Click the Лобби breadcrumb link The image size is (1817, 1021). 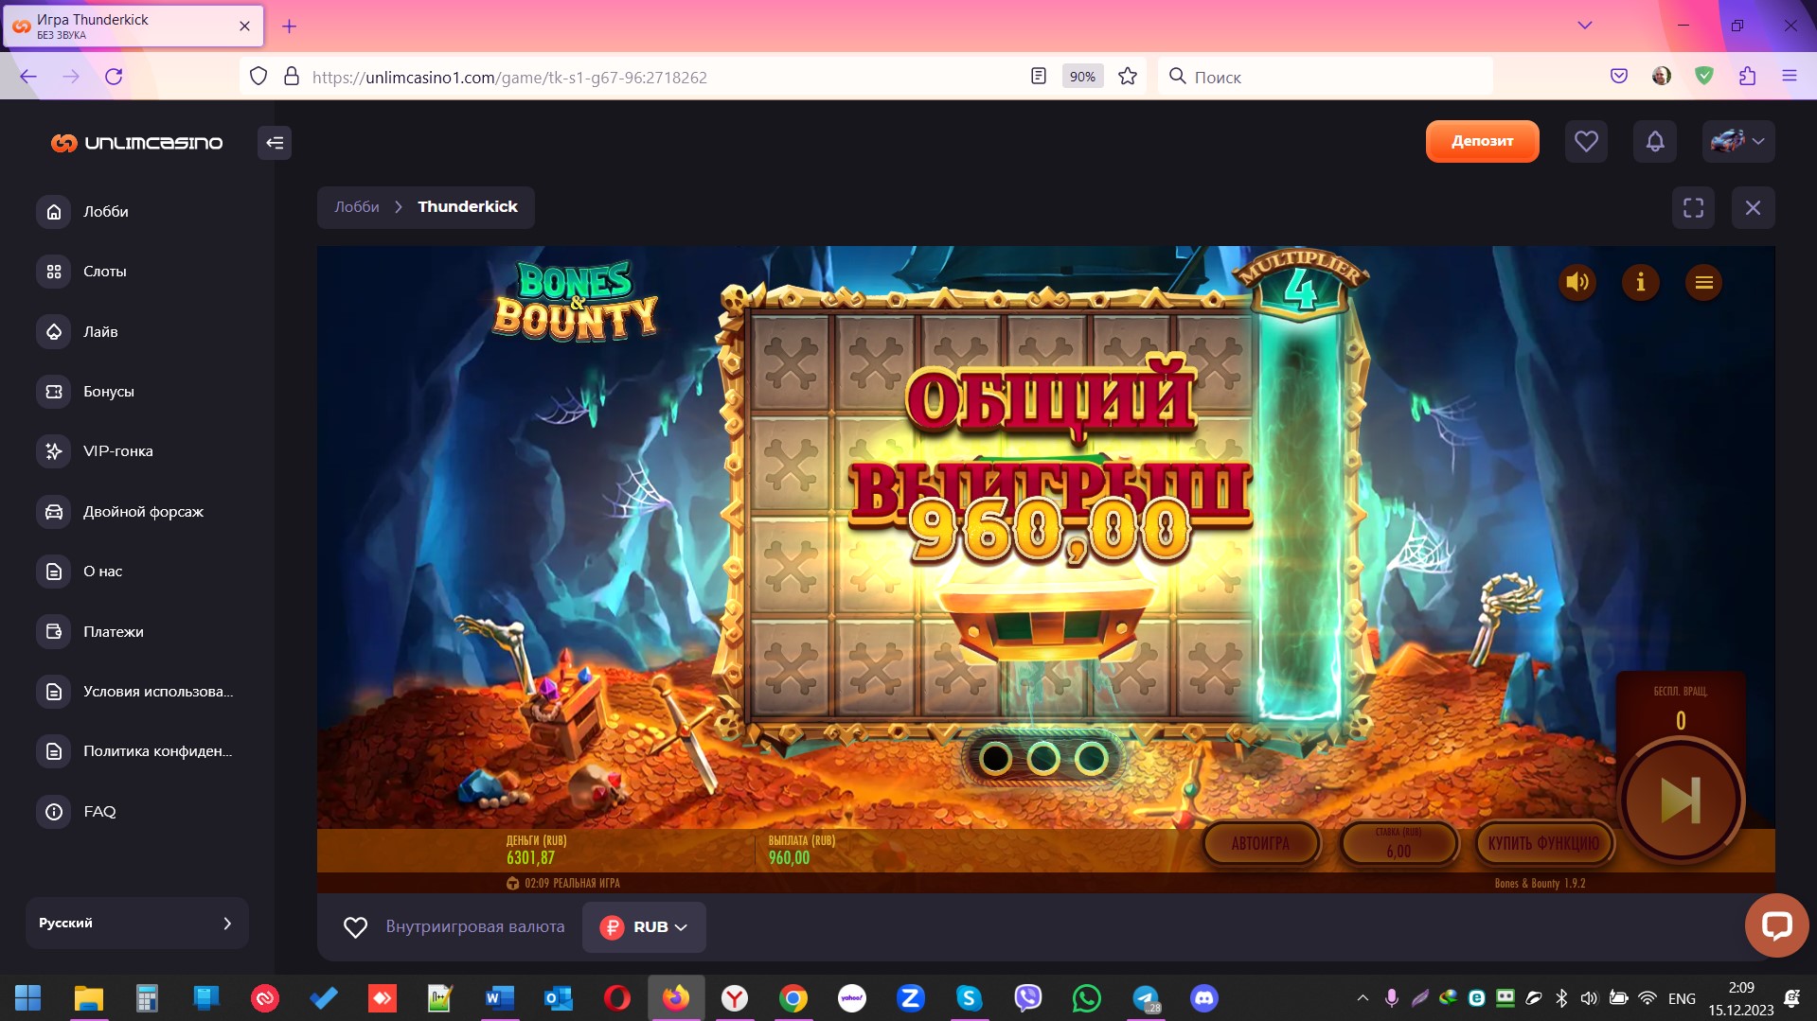click(356, 207)
